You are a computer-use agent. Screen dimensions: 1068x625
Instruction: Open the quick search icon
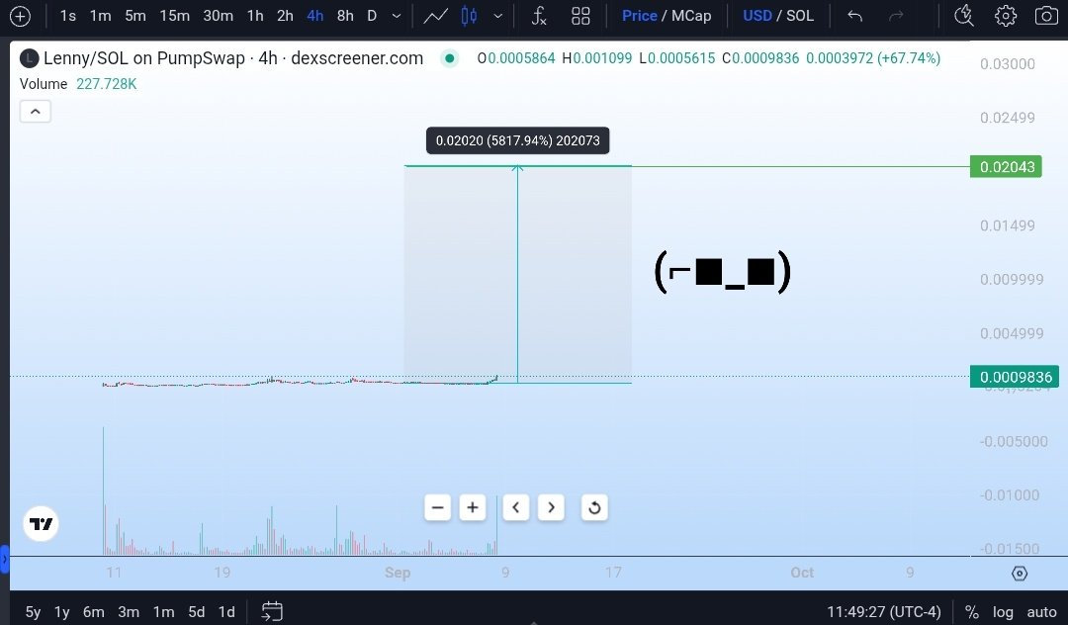point(964,16)
